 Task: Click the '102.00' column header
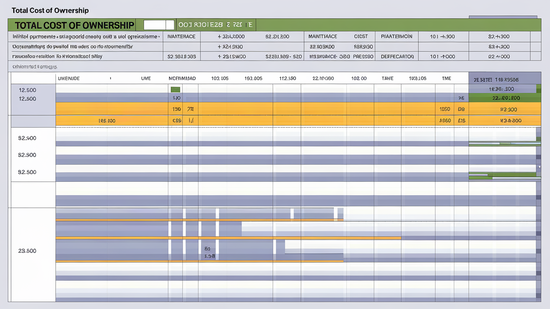[x=359, y=79]
